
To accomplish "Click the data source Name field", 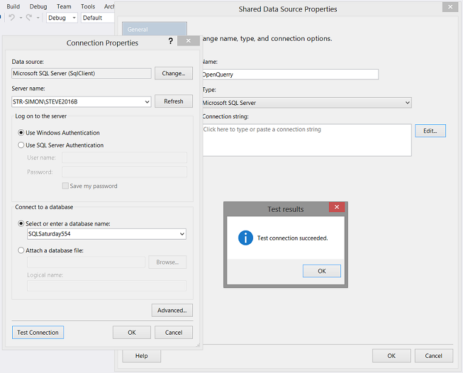I will click(289, 75).
